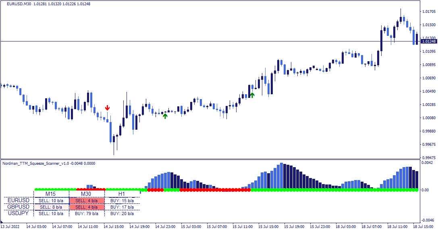Click GBPUSD H1 cell 'BUY: 17 b/a'
The width and height of the screenshot is (438, 230).
[122, 207]
